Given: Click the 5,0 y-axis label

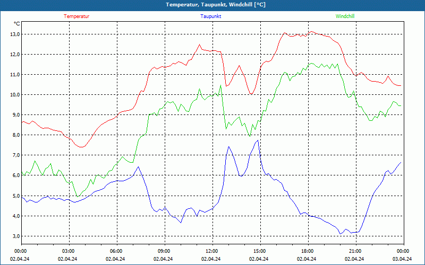Looking at the screenshot, I should (x=16, y=196).
